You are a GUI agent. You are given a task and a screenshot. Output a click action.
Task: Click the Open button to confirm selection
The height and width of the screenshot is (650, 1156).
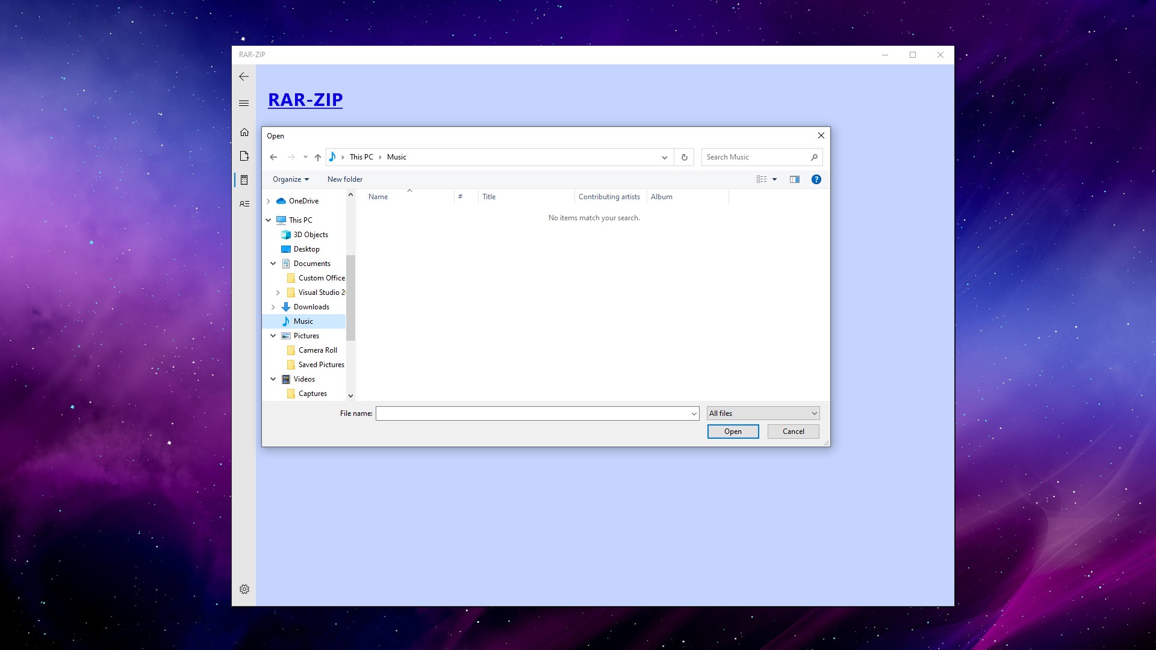pyautogui.click(x=733, y=431)
